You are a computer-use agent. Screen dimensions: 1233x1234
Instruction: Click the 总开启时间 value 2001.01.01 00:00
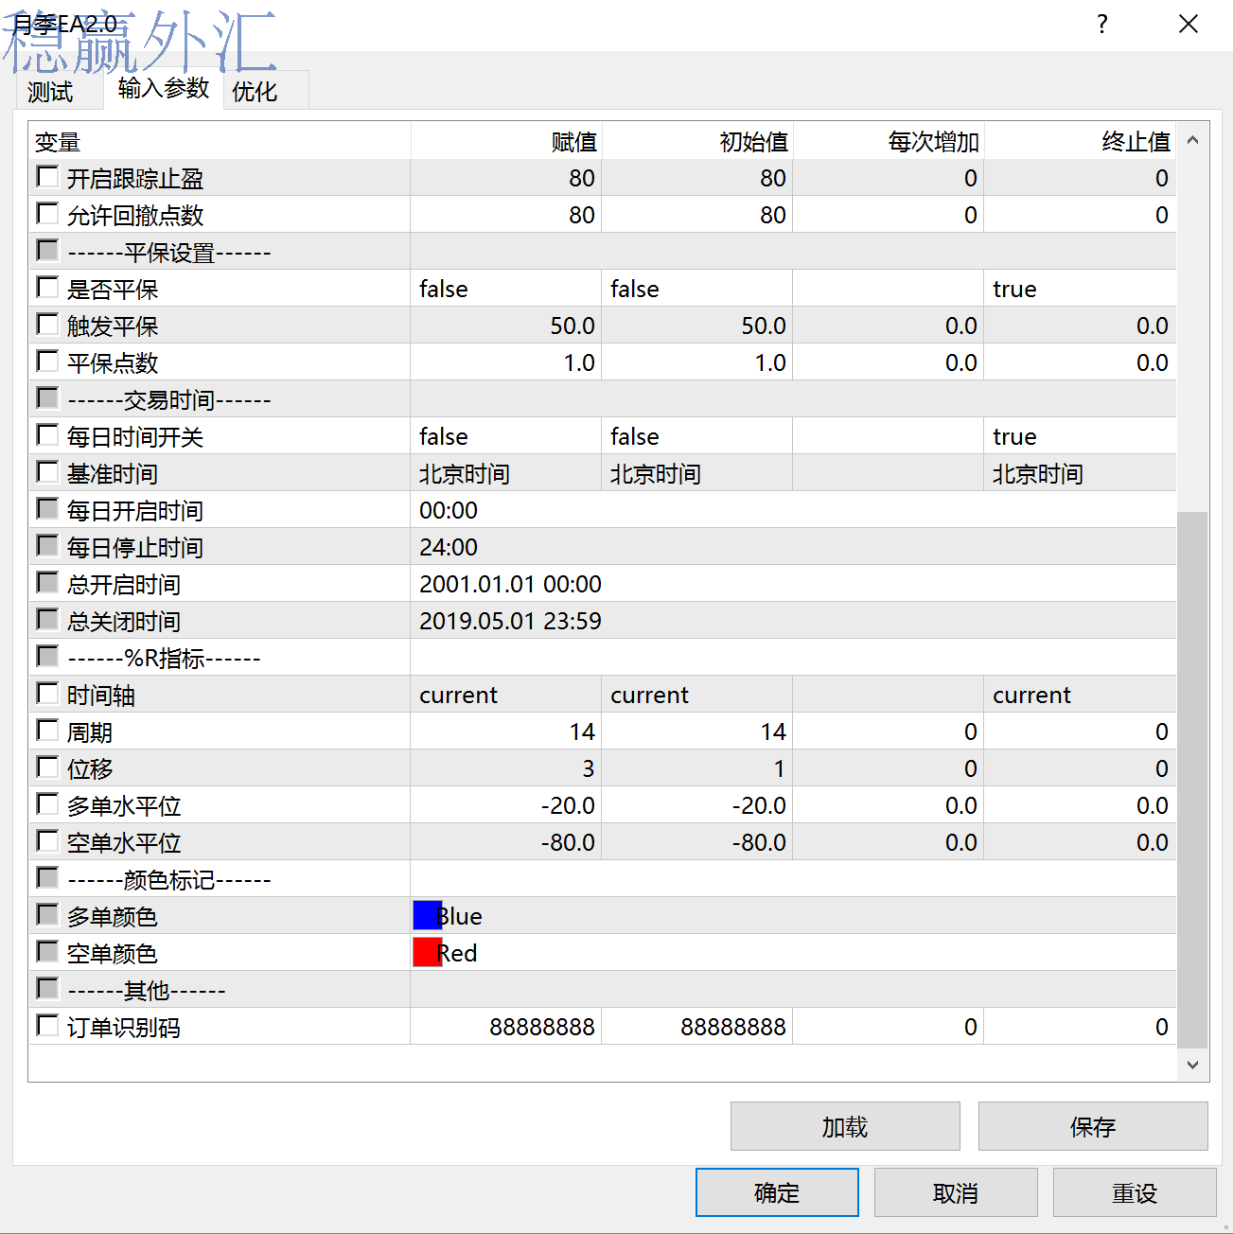793,583
